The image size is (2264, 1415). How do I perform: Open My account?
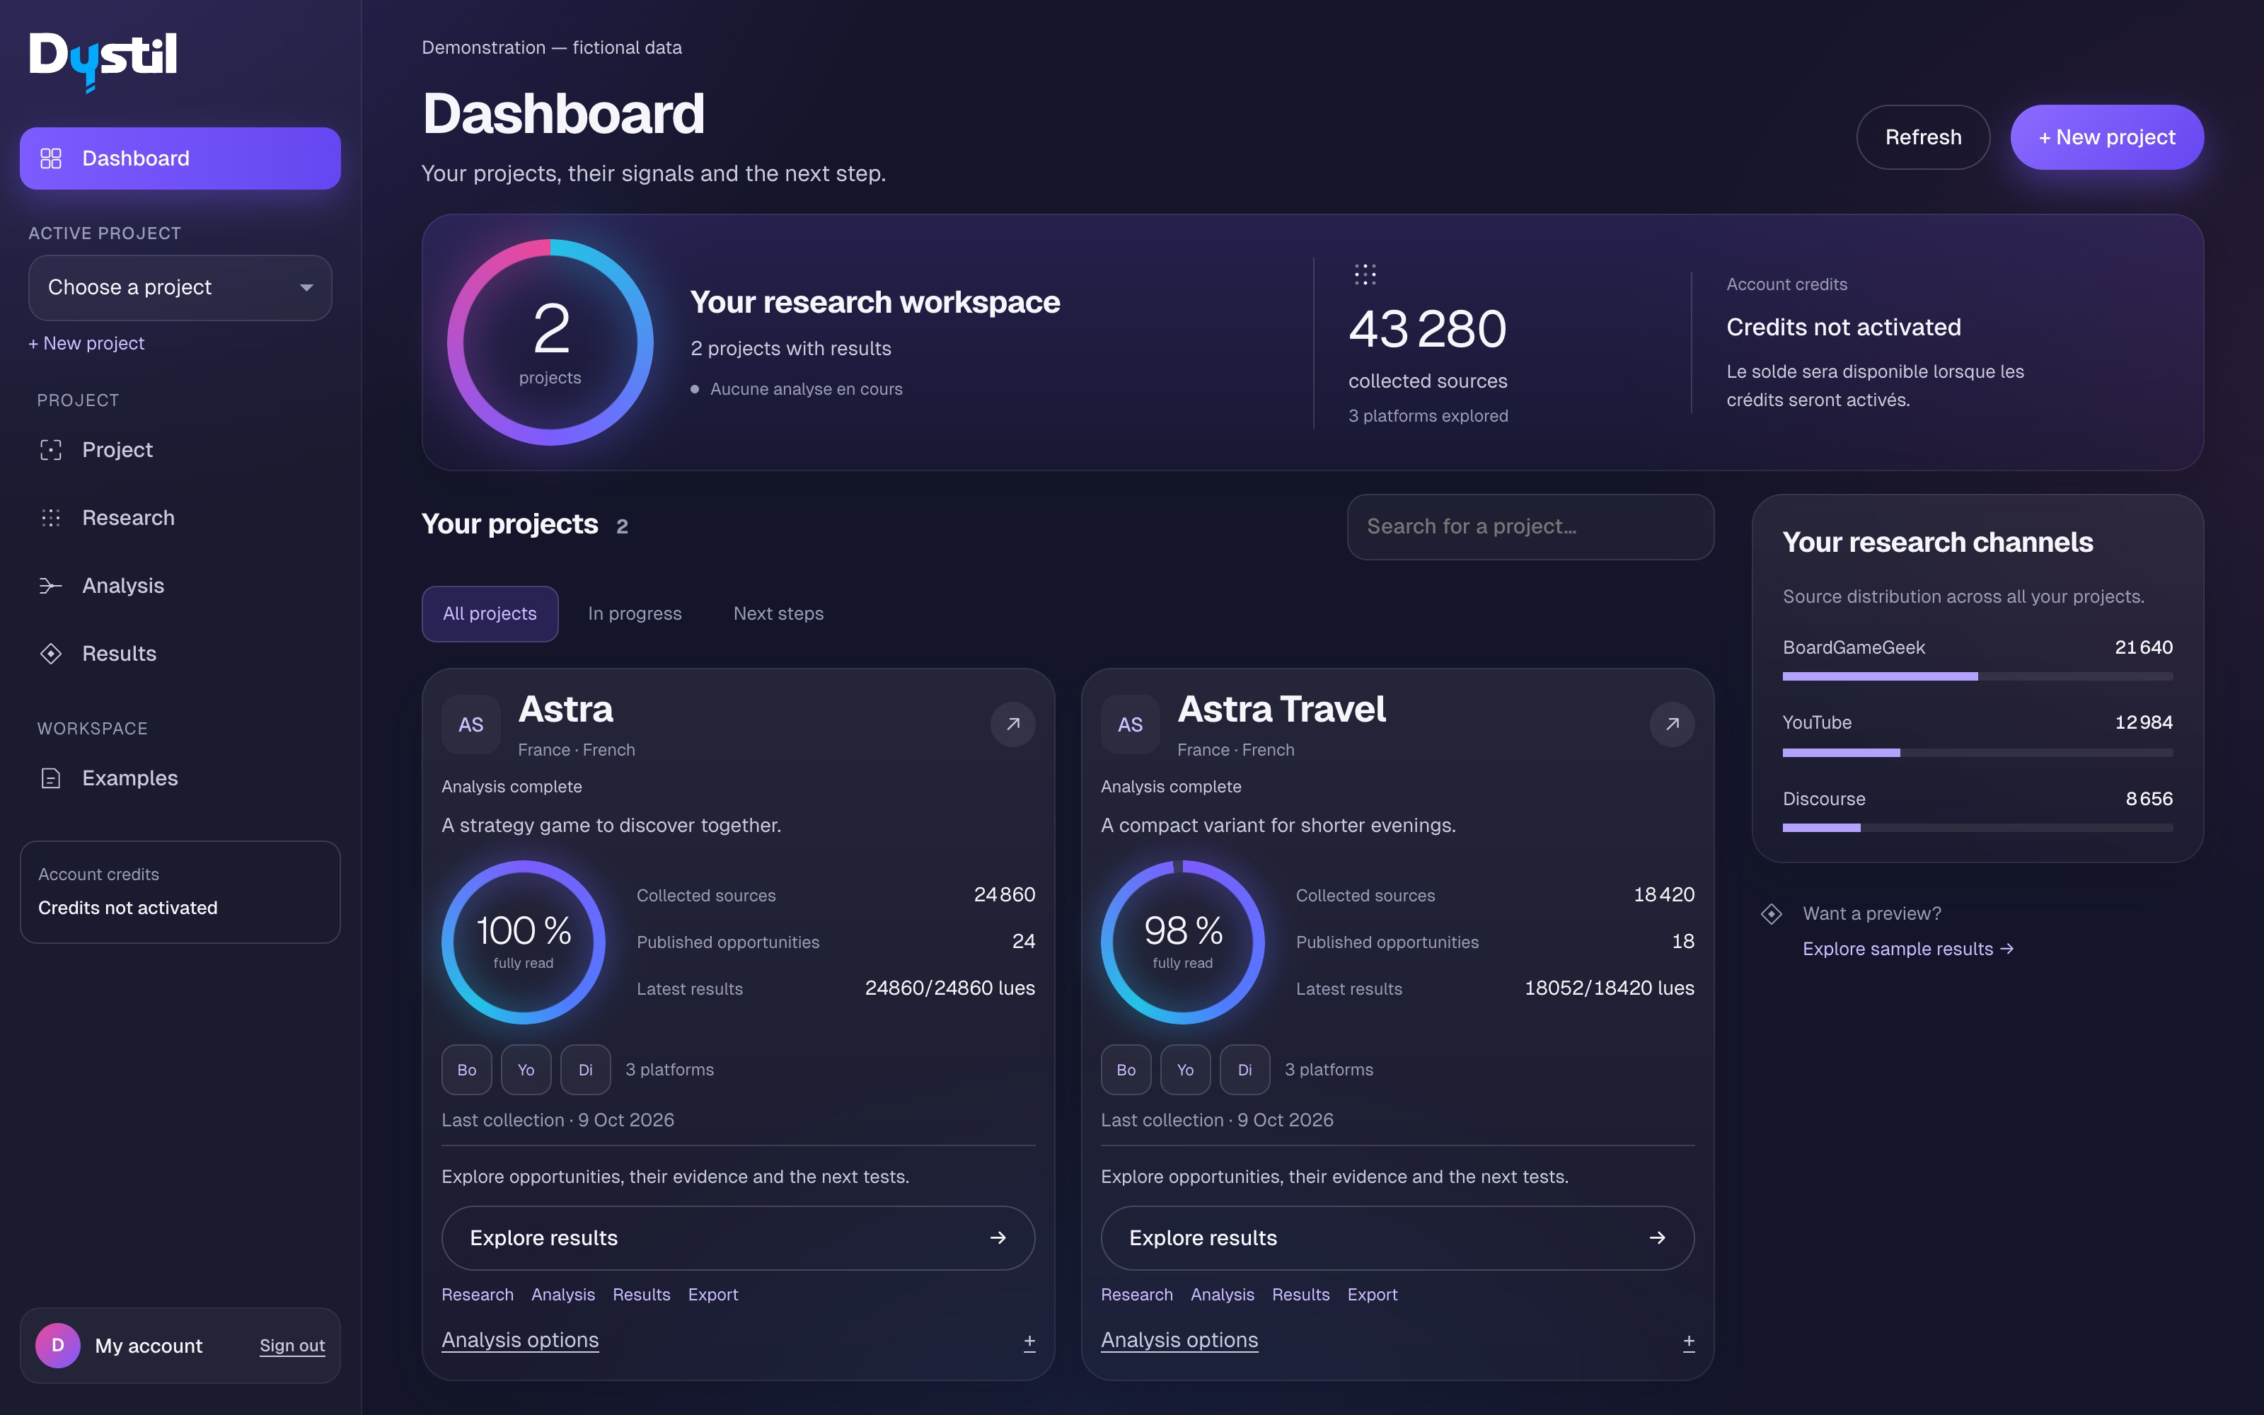pos(149,1346)
